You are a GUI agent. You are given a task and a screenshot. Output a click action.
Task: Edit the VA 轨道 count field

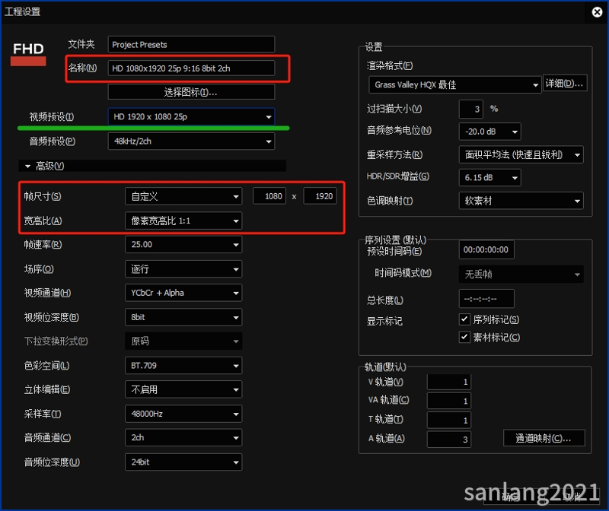pos(449,401)
